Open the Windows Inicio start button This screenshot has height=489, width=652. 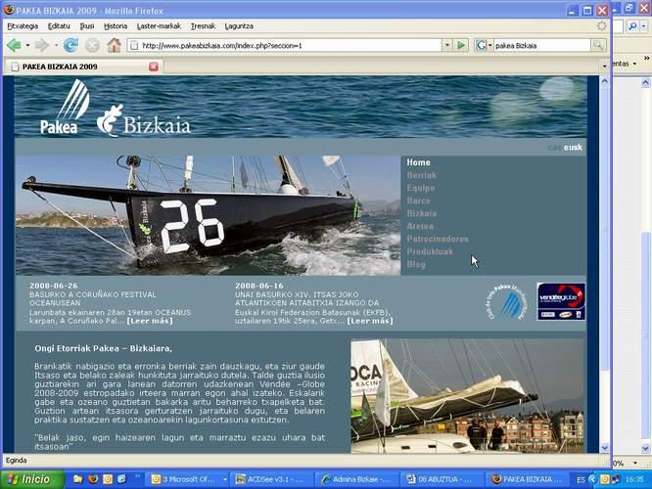32,479
